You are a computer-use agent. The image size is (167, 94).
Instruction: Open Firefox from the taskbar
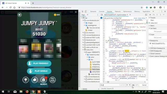(27, 92)
